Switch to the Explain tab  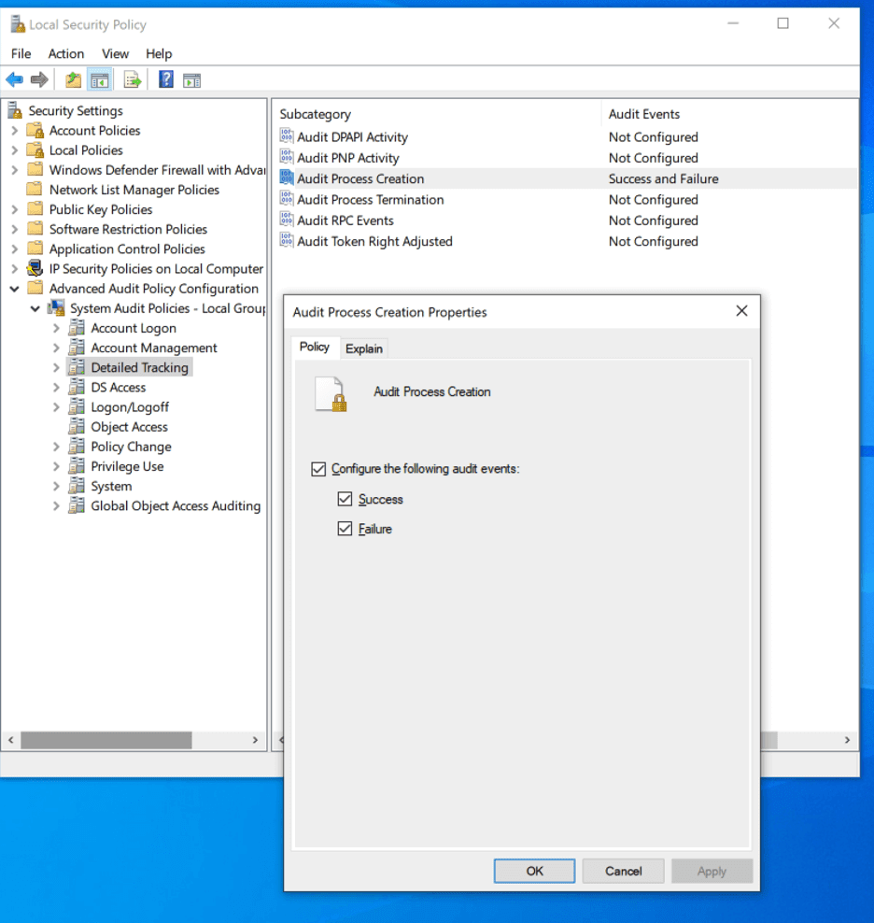364,348
